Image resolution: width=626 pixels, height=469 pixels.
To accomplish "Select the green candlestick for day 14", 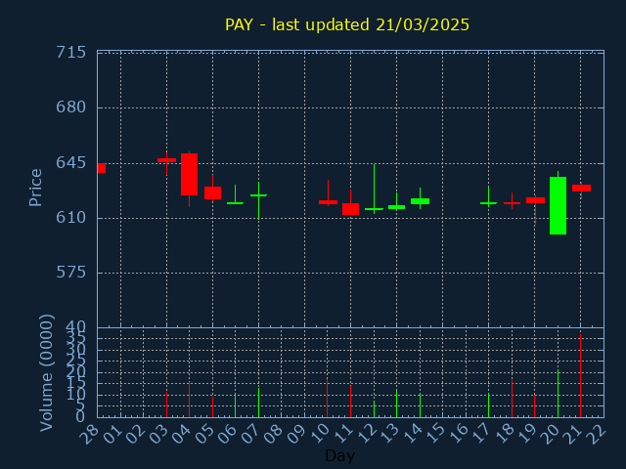I will tap(420, 201).
